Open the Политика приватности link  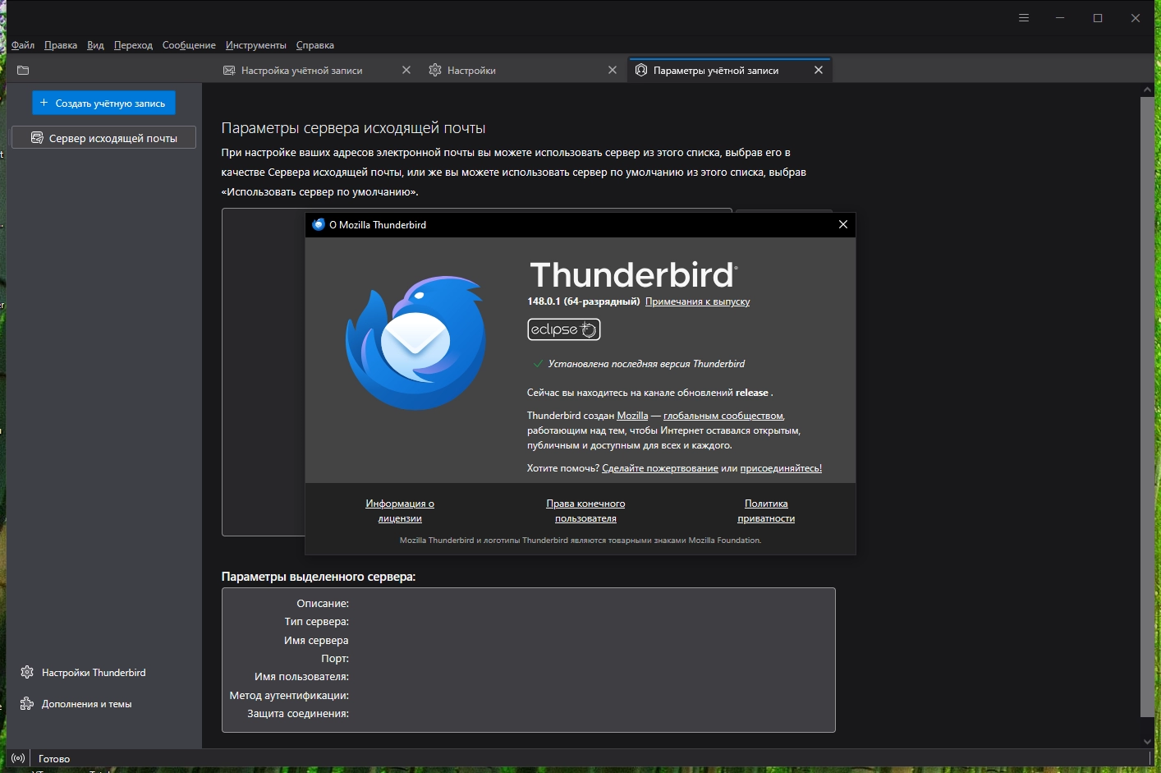coord(766,511)
